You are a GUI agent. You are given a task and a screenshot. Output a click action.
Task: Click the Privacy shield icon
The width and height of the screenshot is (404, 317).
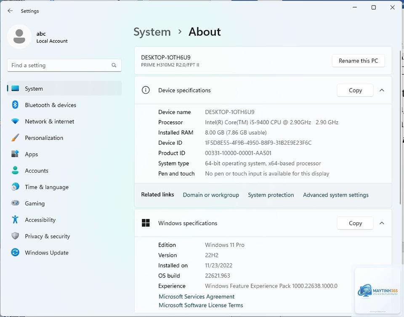click(x=15, y=236)
